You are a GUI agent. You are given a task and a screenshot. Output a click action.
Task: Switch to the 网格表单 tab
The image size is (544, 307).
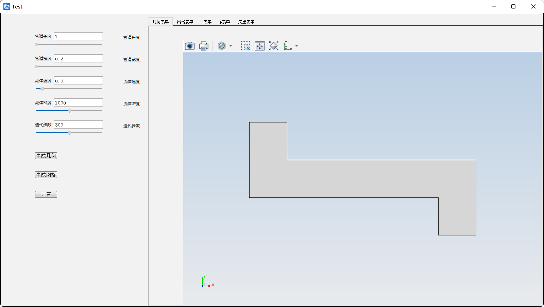185,22
